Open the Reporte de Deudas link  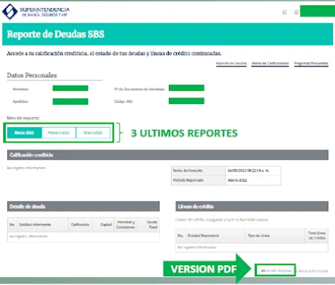pyautogui.click(x=231, y=64)
